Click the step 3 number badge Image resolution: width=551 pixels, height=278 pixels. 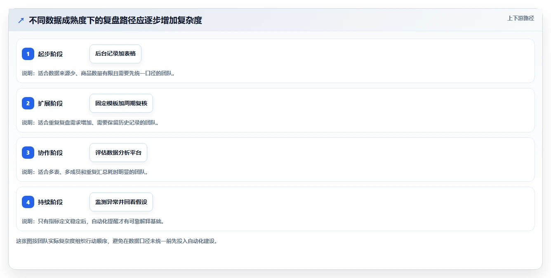coord(28,153)
